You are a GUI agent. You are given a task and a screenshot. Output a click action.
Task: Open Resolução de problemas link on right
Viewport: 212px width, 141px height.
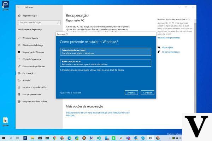[x=169, y=38]
